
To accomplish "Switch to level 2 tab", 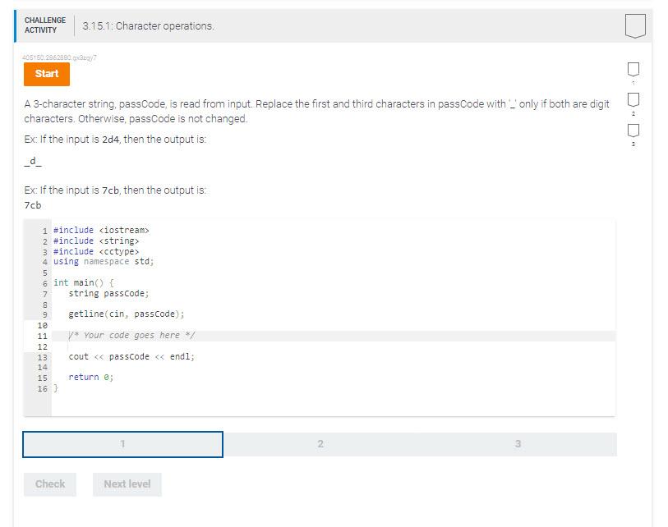I will (320, 444).
